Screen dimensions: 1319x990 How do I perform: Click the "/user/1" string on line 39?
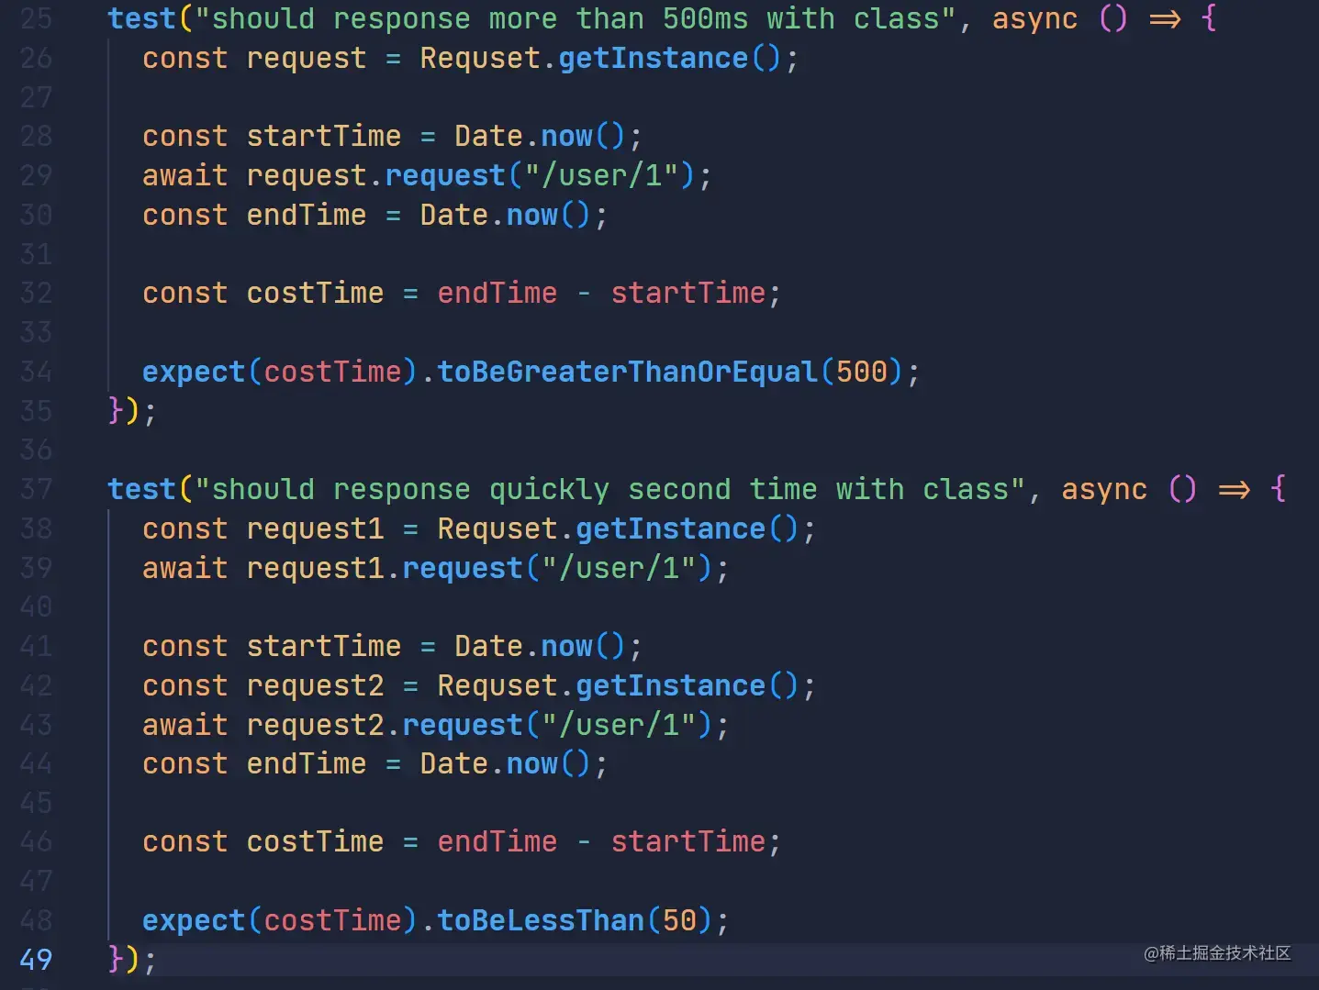coord(619,568)
